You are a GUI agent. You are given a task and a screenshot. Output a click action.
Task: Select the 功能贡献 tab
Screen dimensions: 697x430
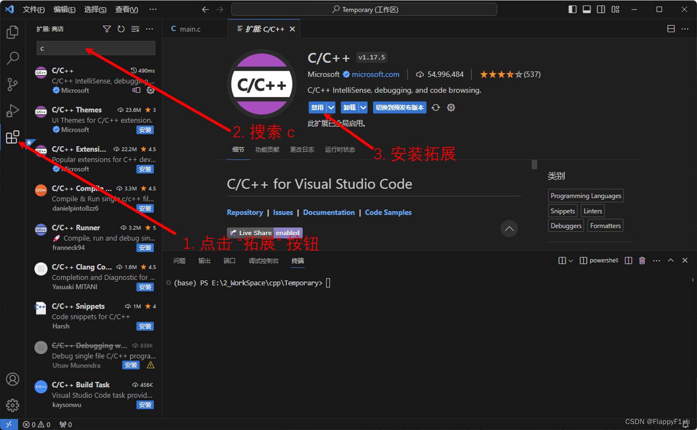click(267, 150)
